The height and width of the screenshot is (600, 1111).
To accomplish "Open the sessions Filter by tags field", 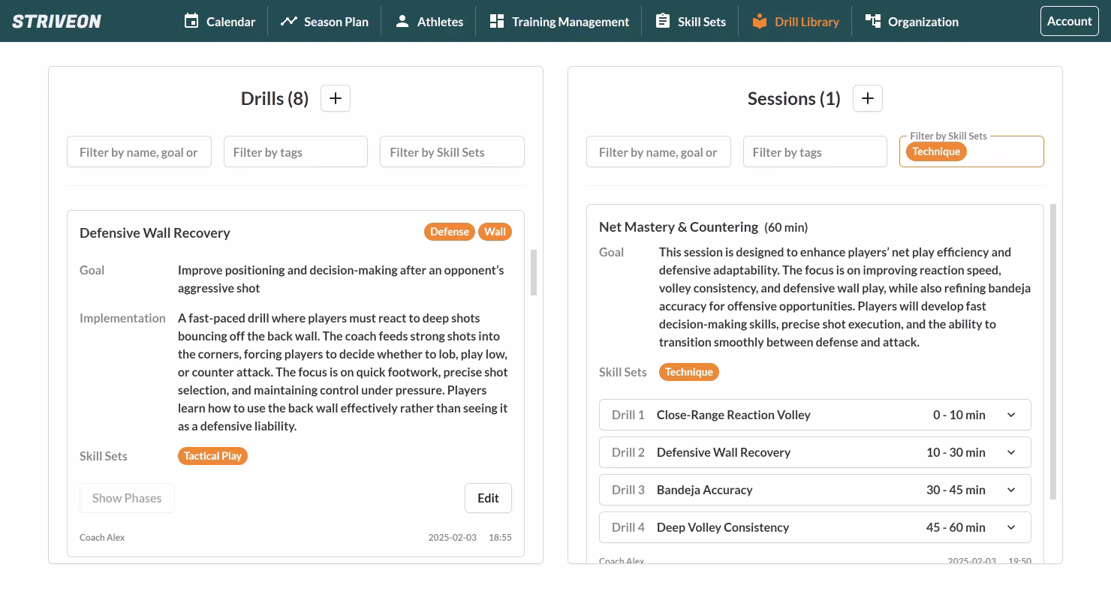I will (815, 151).
